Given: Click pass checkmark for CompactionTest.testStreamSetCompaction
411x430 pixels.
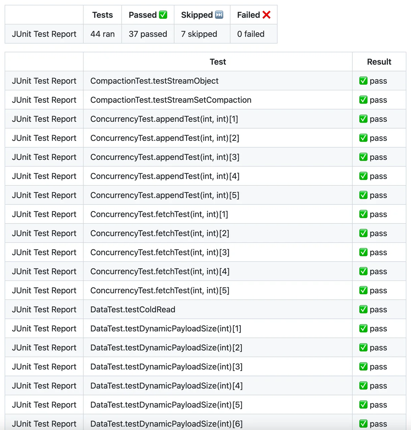Looking at the screenshot, I should pyautogui.click(x=363, y=100).
